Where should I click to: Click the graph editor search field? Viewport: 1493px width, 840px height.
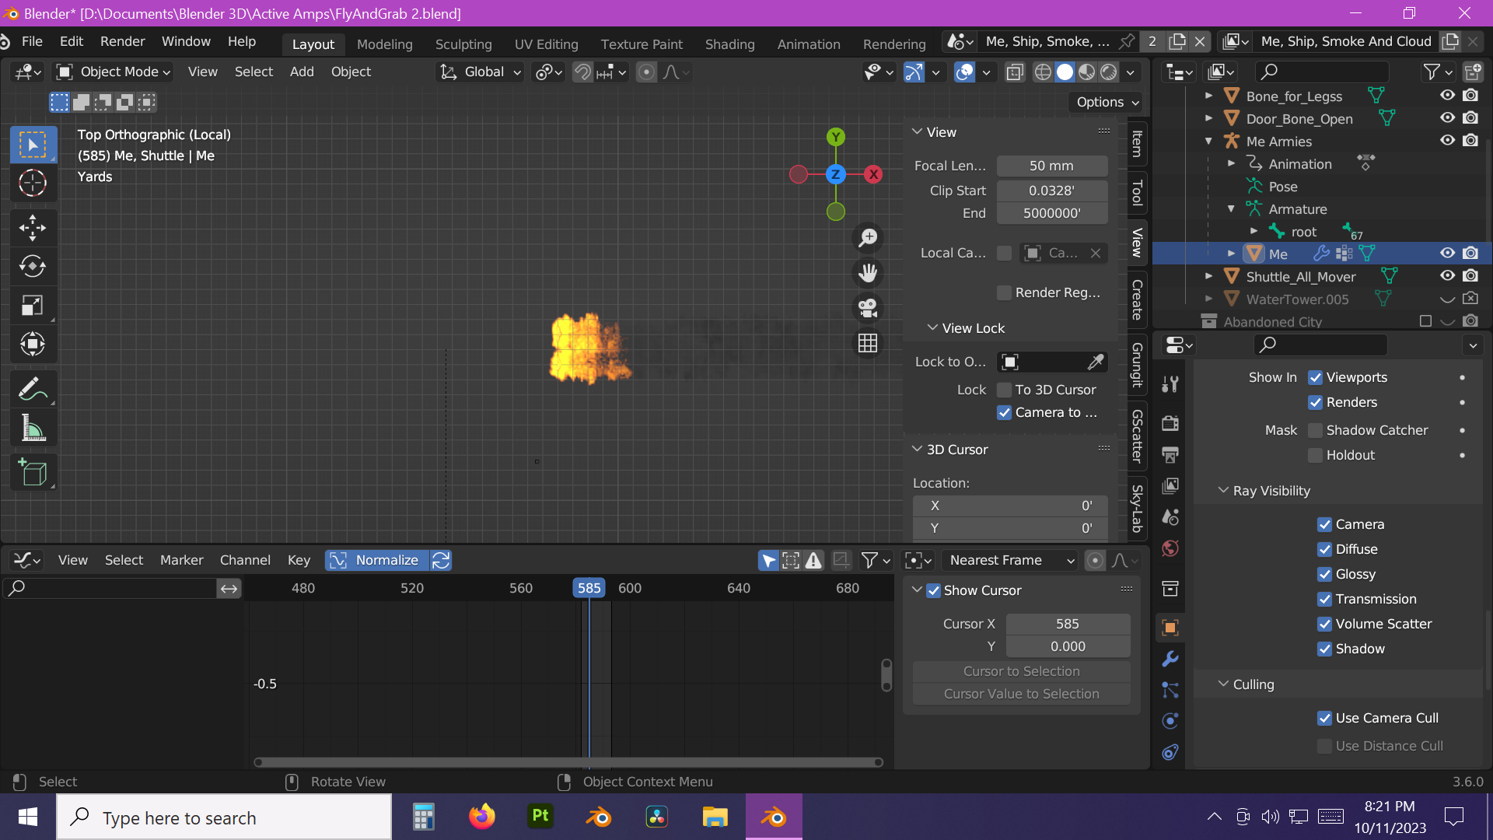click(x=110, y=588)
